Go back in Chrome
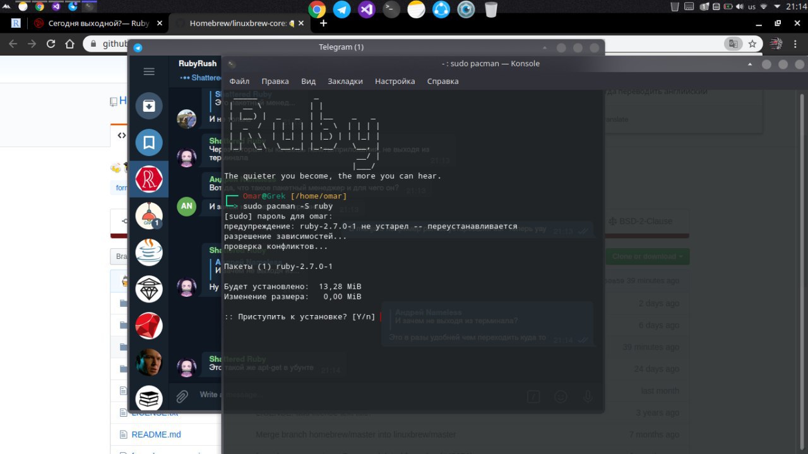 [13, 44]
